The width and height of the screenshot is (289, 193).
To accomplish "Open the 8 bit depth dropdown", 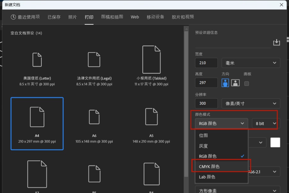I will [x=266, y=124].
